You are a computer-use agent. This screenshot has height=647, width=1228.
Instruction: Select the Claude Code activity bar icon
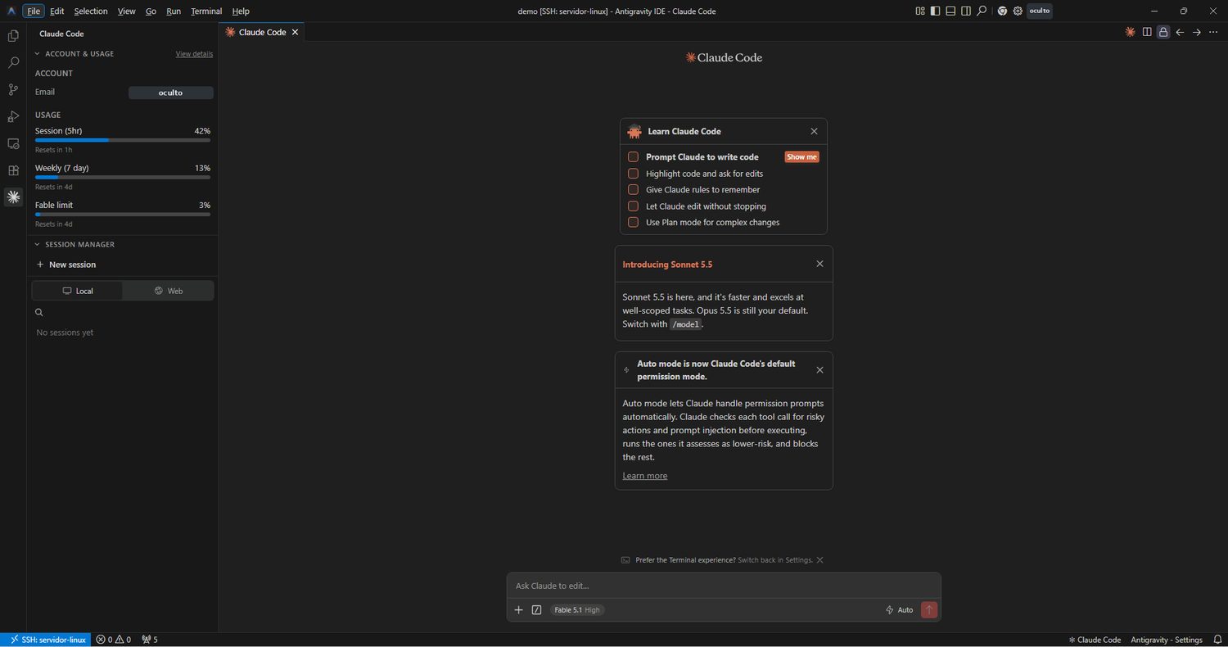(13, 197)
